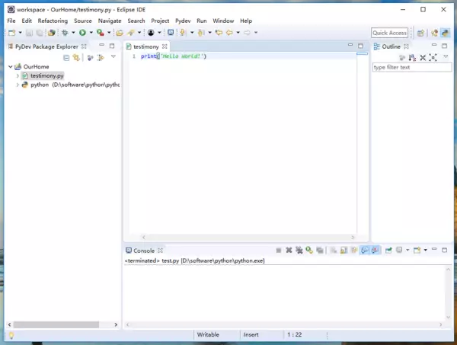Click the Debug bug icon in toolbar
457x345 pixels.
pos(65,33)
